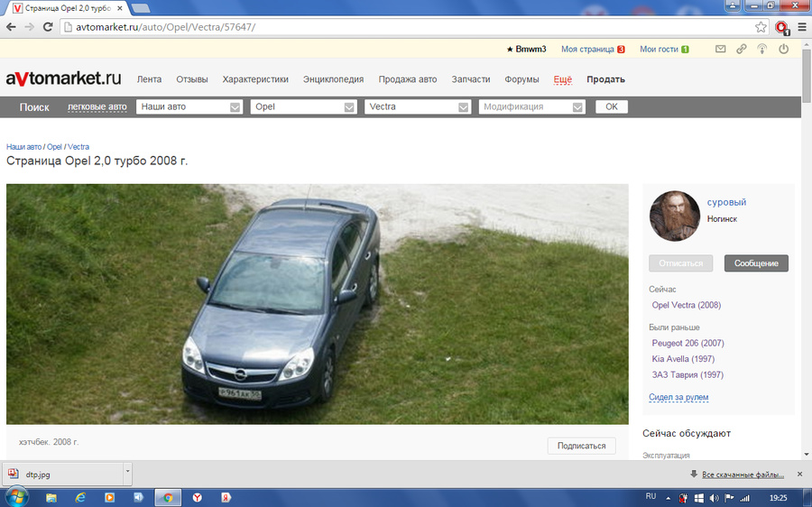Open the Модификация dropdown
This screenshot has height=507, width=812.
pyautogui.click(x=531, y=106)
